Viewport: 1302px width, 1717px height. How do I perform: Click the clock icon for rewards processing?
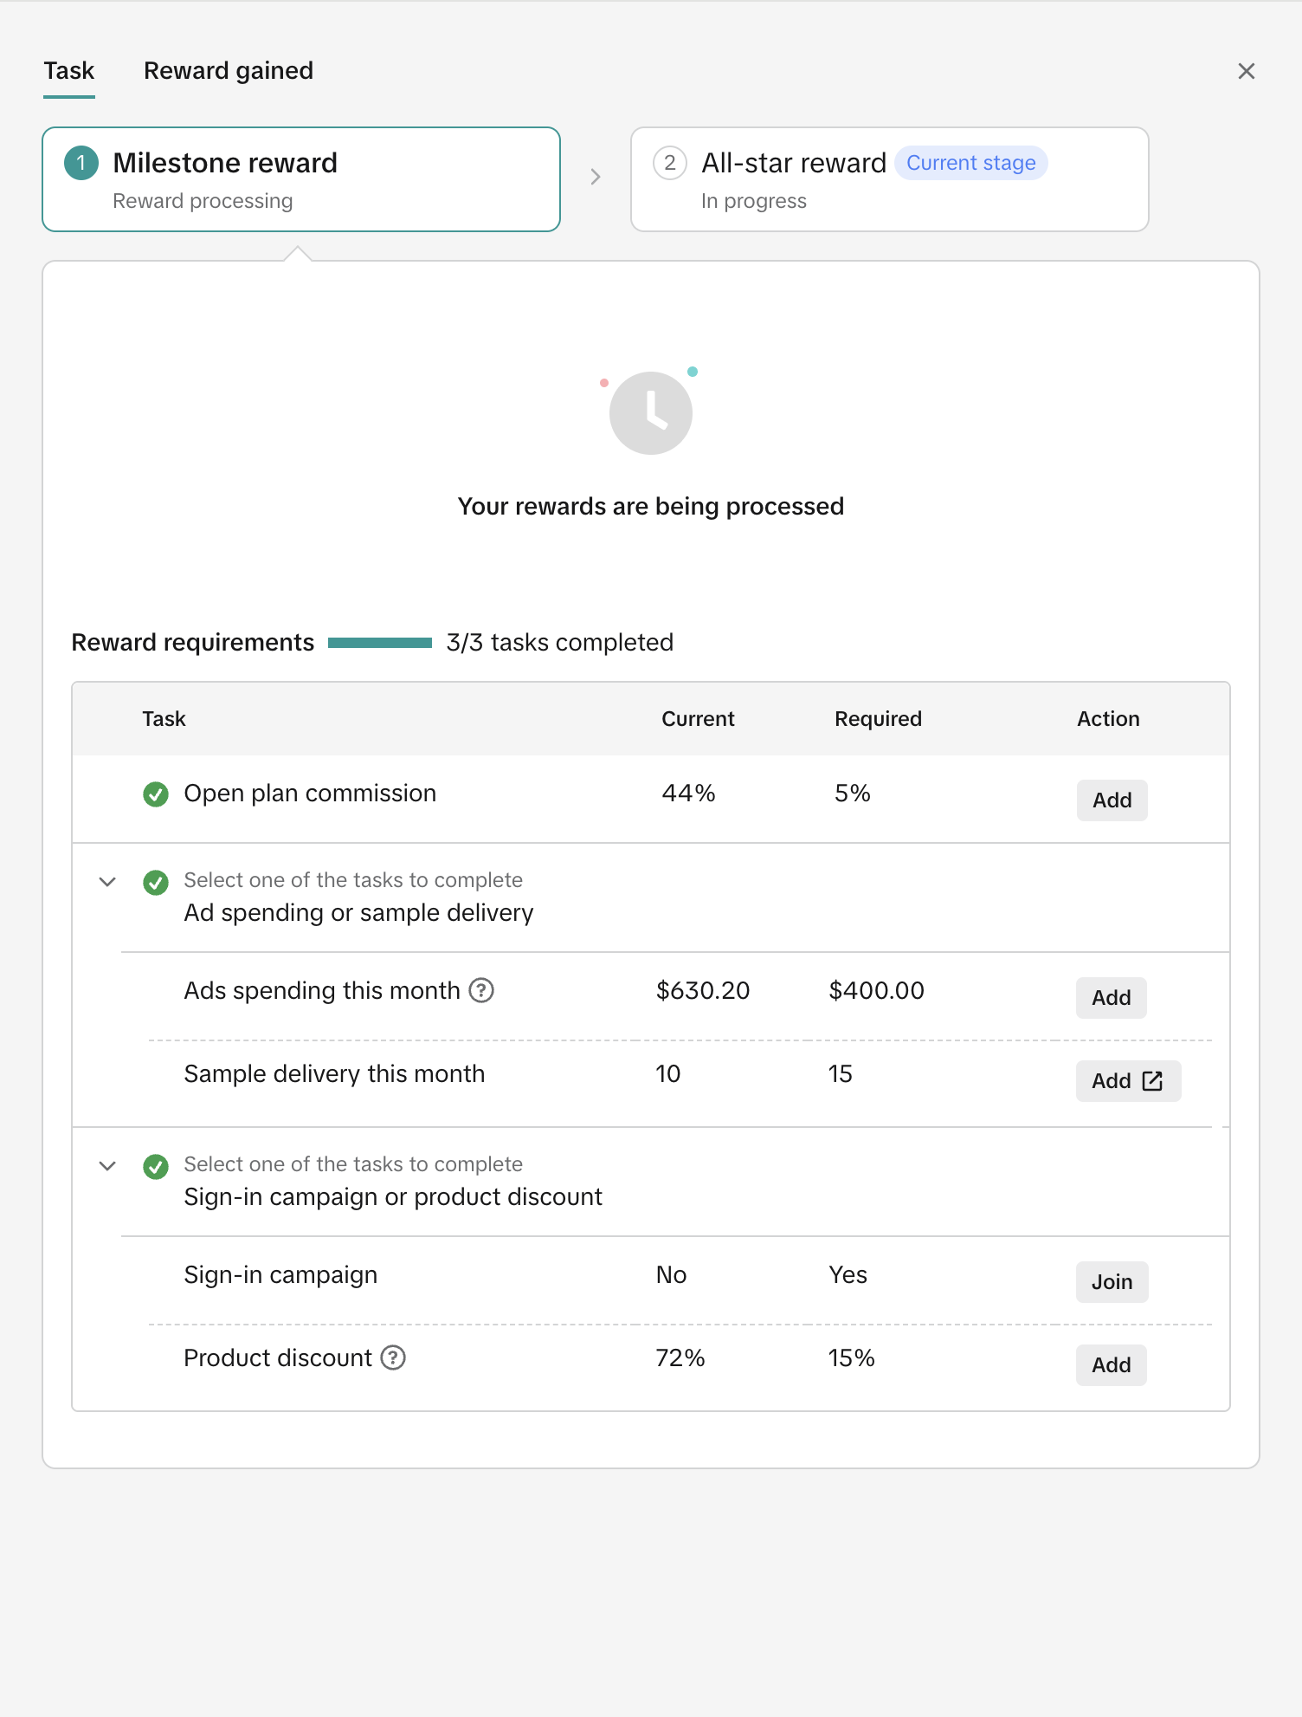tap(651, 413)
